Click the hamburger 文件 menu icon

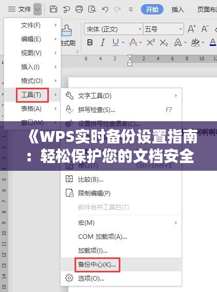click(12, 9)
